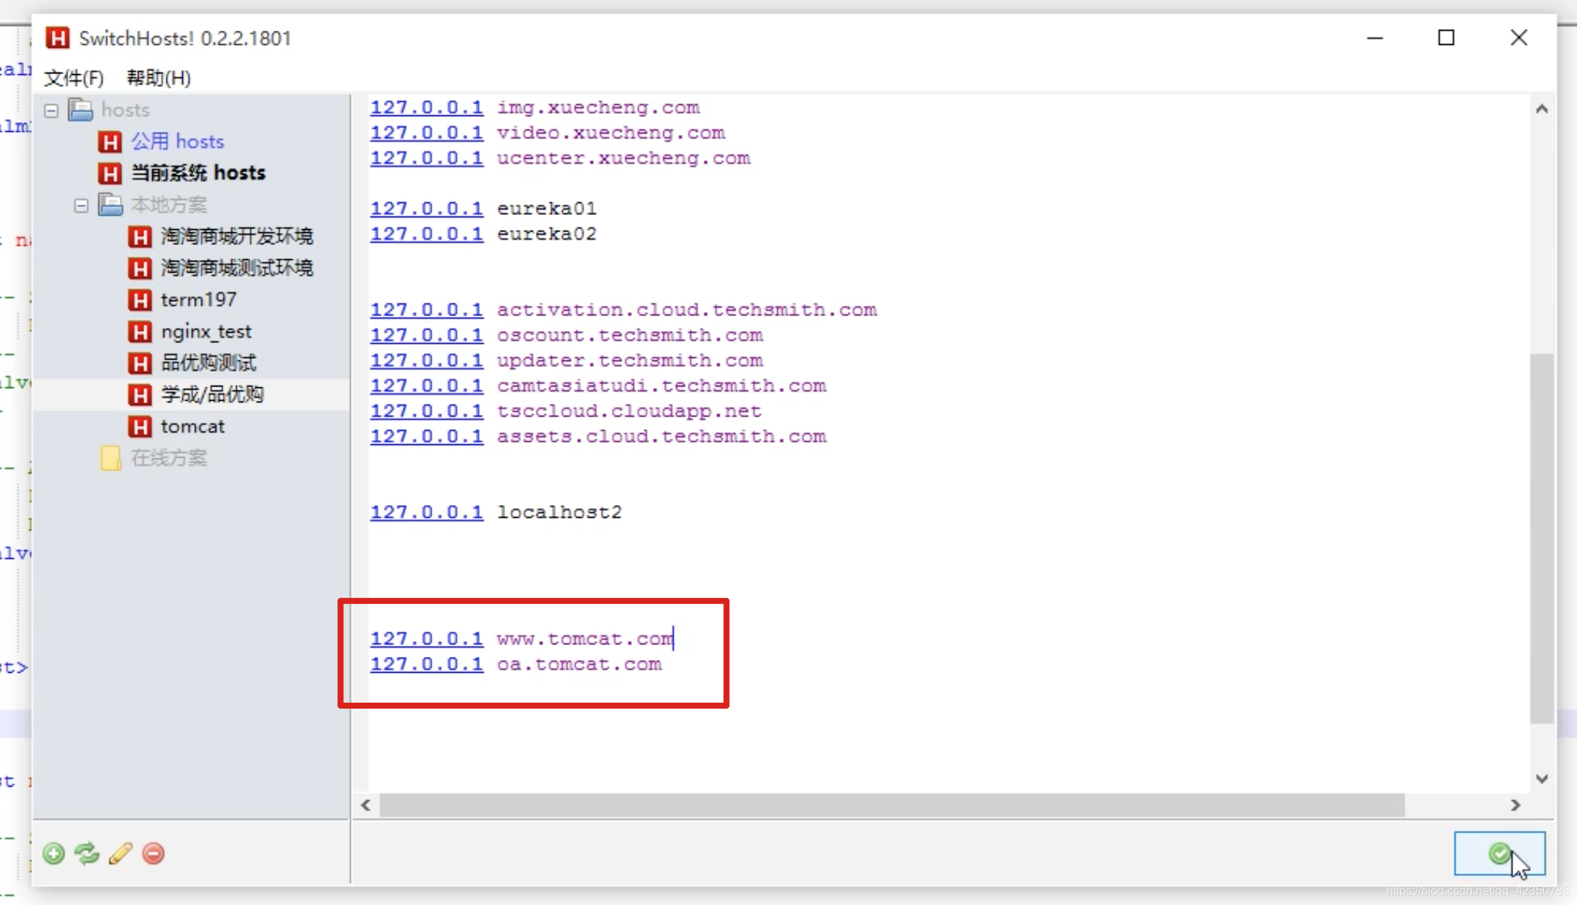This screenshot has height=905, width=1577.
Task: Click the green refresh arrows icon
Action: [87, 853]
